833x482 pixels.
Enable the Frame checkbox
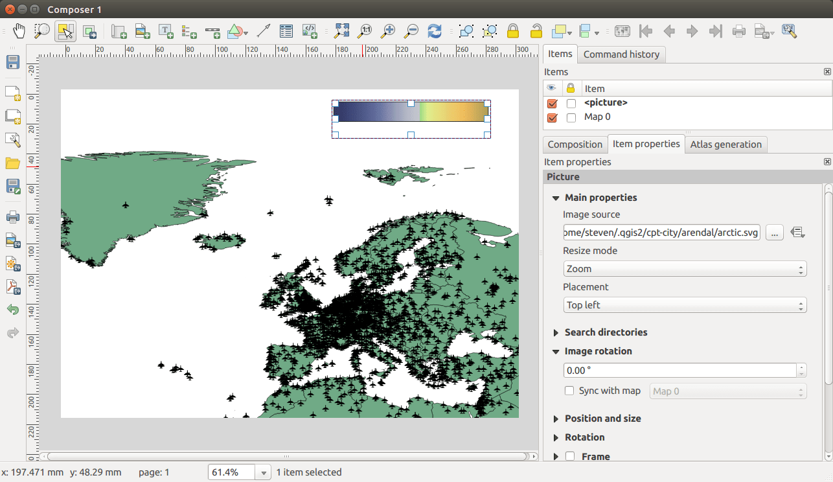pos(569,456)
